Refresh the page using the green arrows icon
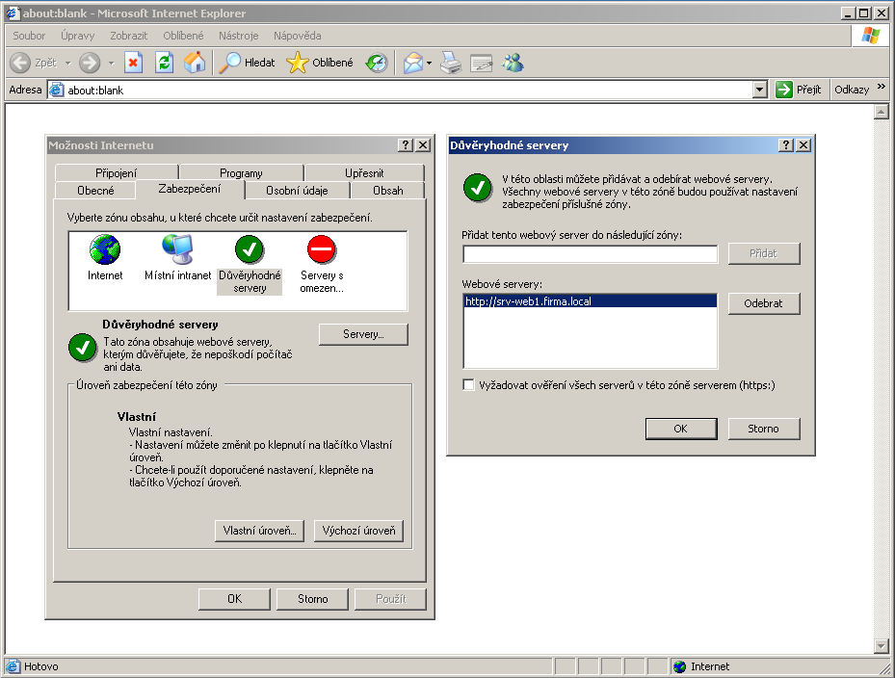The width and height of the screenshot is (895, 678). 165,63
